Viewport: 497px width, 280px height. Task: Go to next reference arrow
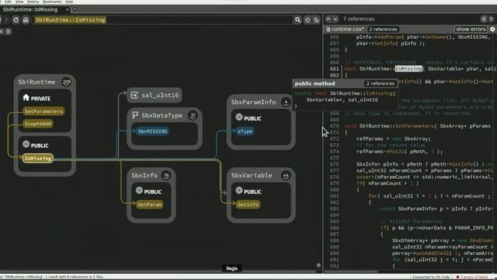click(335, 19)
